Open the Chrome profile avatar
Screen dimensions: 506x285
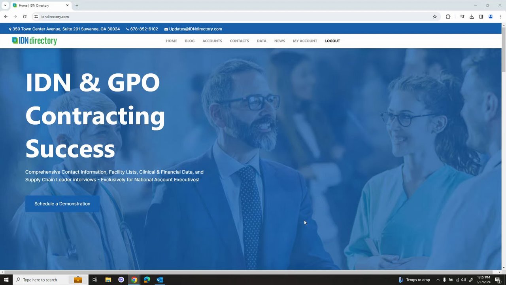tap(491, 17)
